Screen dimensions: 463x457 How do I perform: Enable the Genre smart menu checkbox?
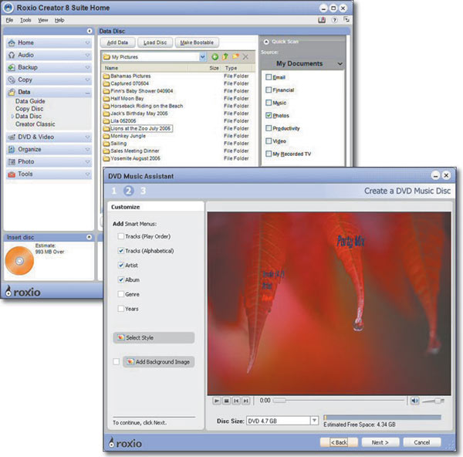pos(121,294)
